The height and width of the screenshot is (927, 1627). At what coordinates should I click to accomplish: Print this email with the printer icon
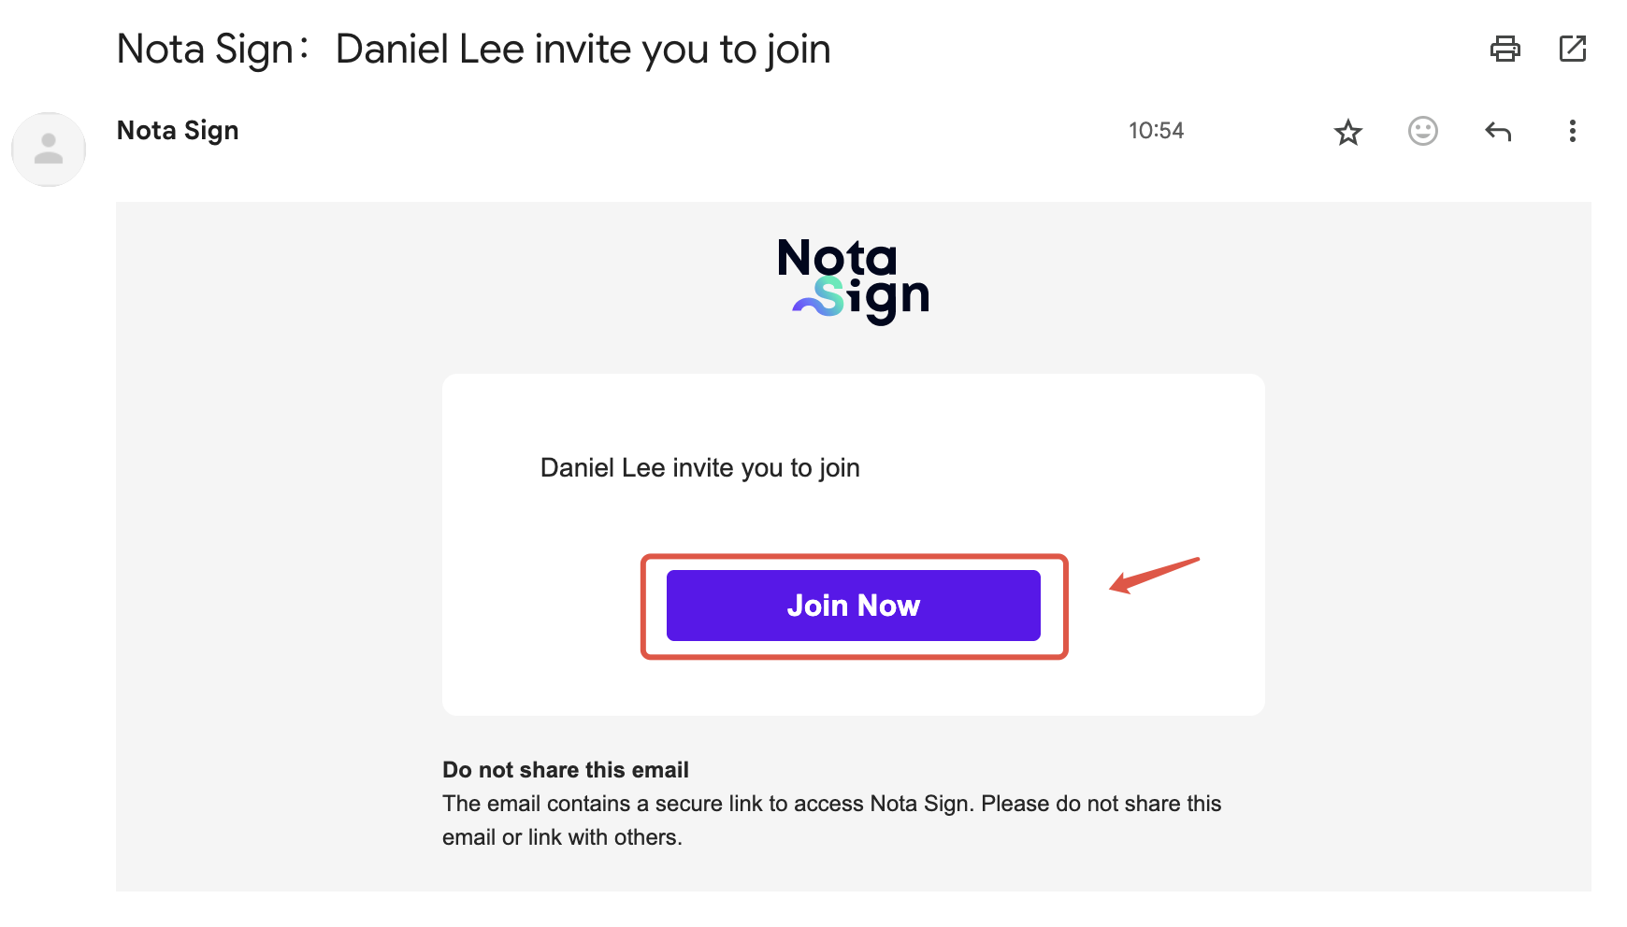(1505, 49)
